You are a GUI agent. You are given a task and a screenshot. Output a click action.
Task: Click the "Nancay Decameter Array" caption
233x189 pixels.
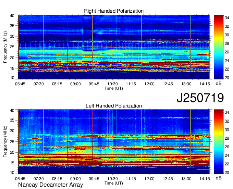(x=50, y=185)
